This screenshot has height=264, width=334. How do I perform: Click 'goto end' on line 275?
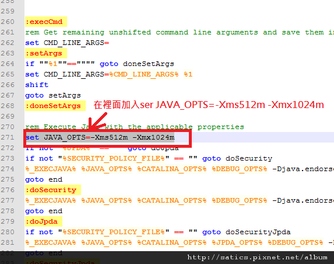[x=44, y=179]
